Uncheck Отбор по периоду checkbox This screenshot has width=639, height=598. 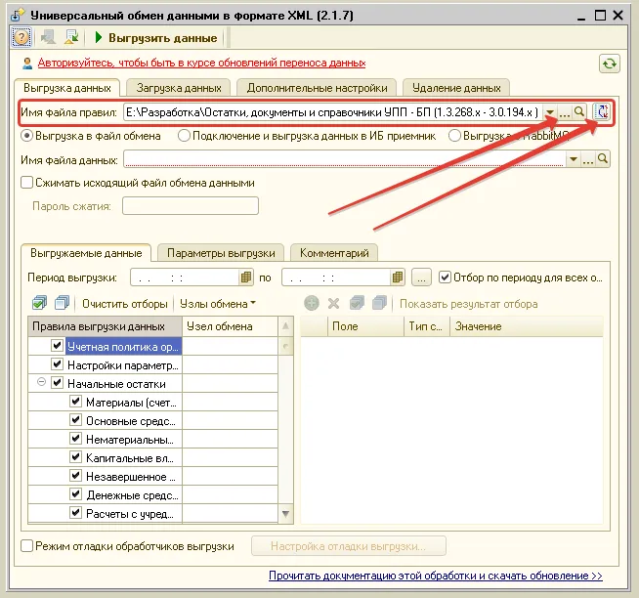[x=446, y=278]
